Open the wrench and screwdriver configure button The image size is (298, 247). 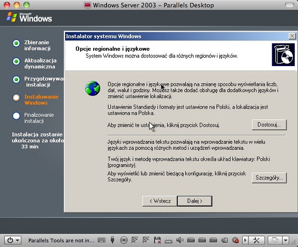257,240
